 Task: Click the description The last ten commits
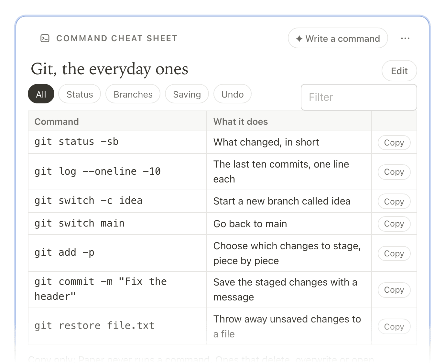click(x=281, y=171)
